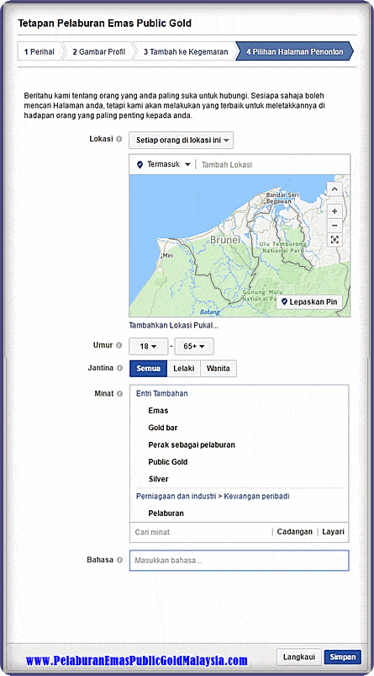Image resolution: width=374 pixels, height=676 pixels.
Task: Zoom in on the map
Action: click(334, 211)
